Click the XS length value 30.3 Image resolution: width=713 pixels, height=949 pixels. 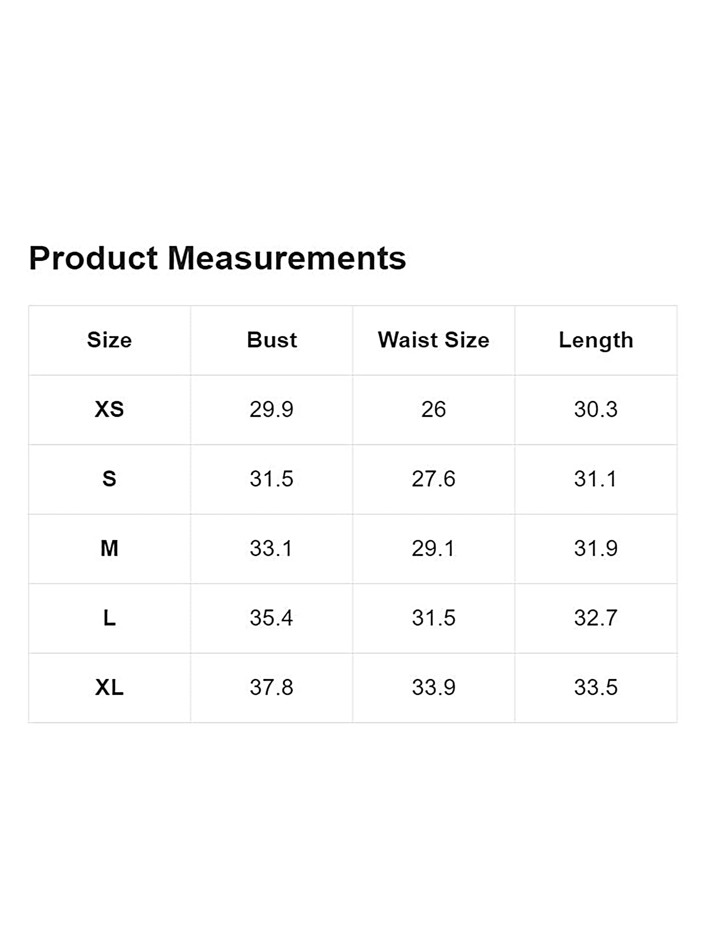tap(596, 409)
